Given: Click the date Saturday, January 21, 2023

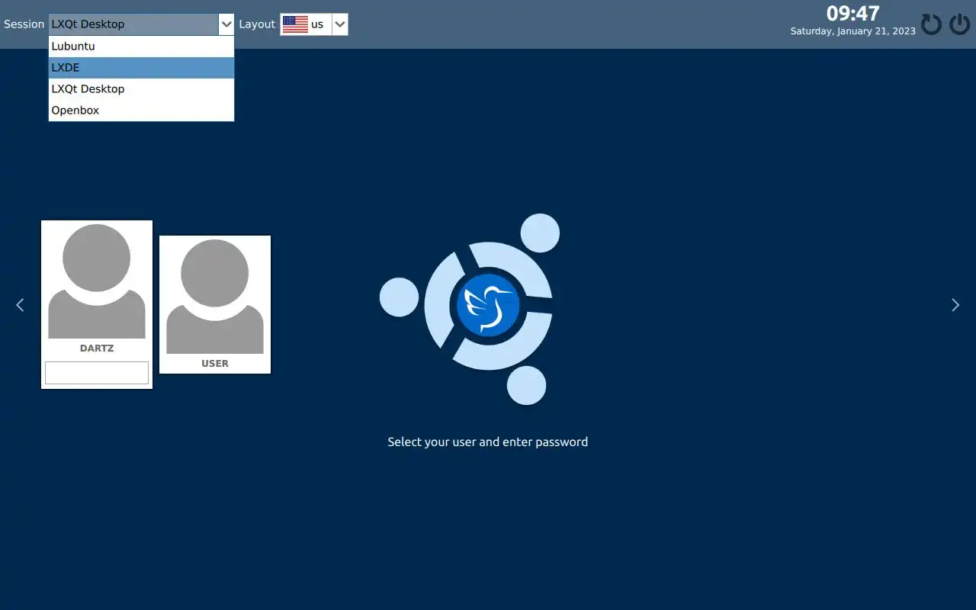Looking at the screenshot, I should coord(853,32).
